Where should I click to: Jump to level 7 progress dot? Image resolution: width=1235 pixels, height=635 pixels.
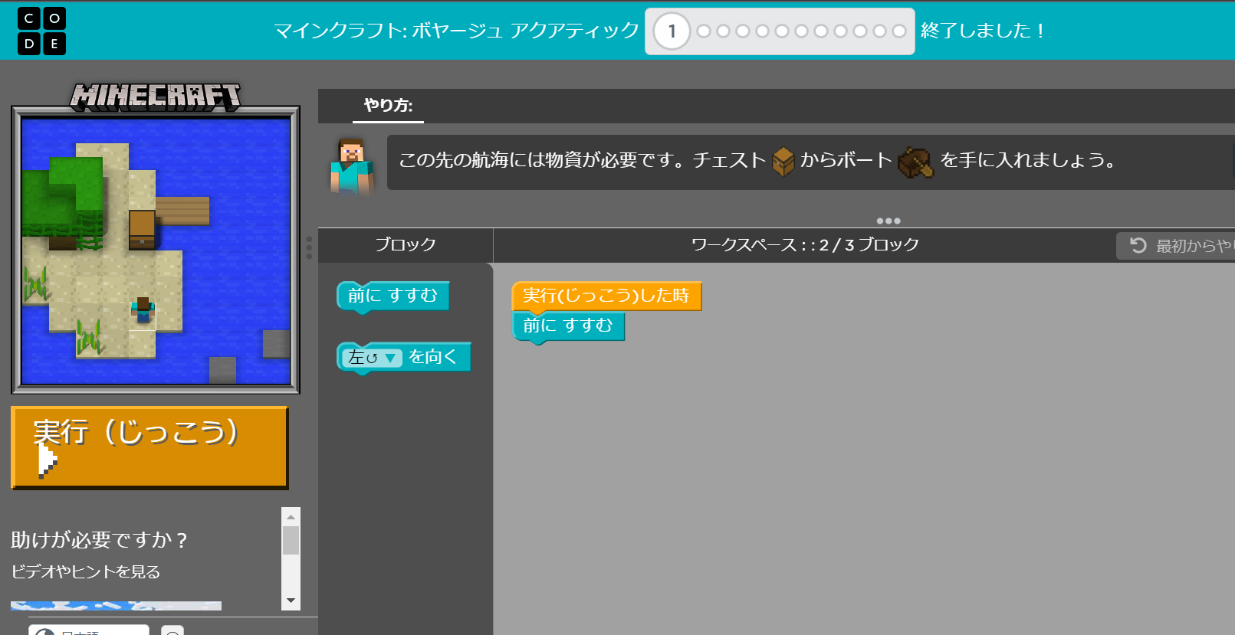[x=801, y=31]
